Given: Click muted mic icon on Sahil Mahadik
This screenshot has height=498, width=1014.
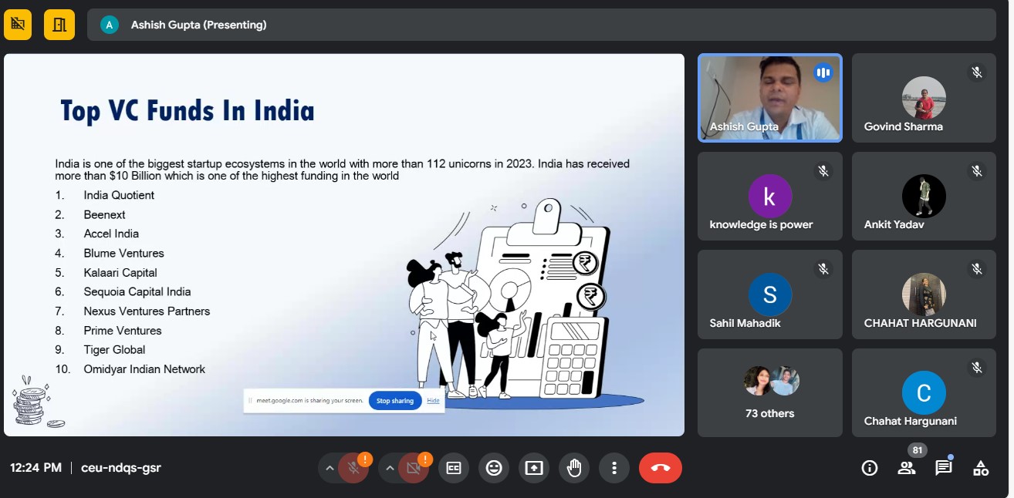Looking at the screenshot, I should [823, 269].
